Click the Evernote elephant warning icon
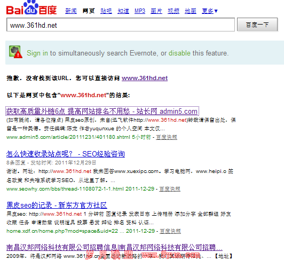This screenshot has width=284, height=260. point(15,52)
